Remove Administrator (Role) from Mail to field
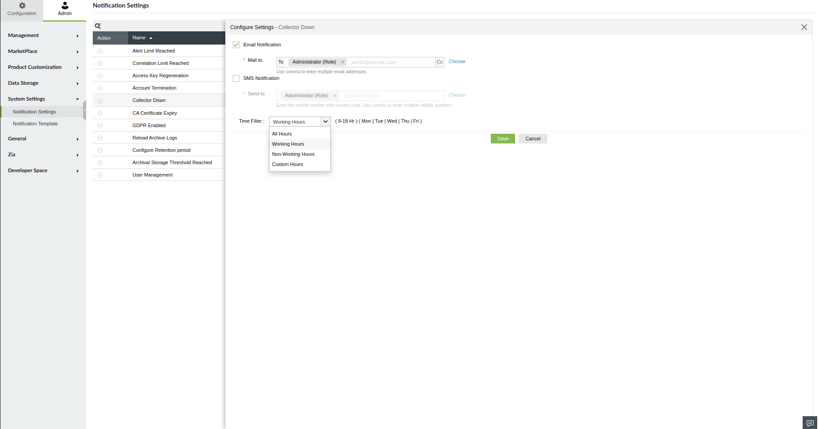 [343, 62]
